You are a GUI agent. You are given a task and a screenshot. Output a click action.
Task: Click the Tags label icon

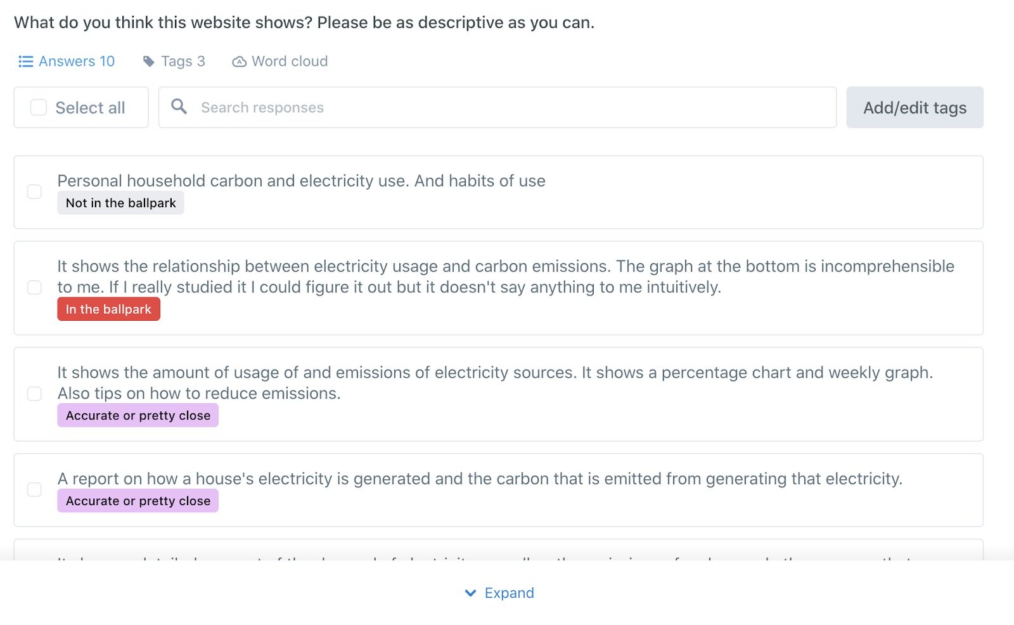tap(149, 61)
